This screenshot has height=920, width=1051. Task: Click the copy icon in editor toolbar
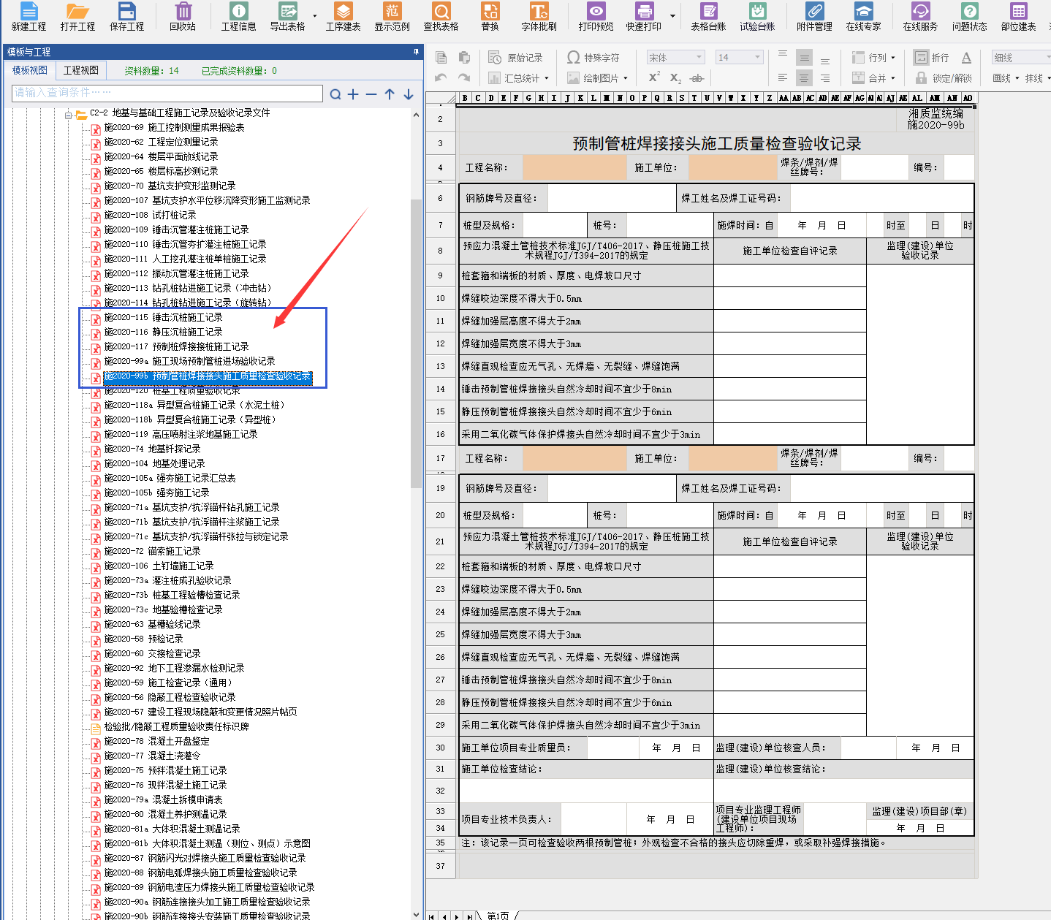pyautogui.click(x=441, y=57)
